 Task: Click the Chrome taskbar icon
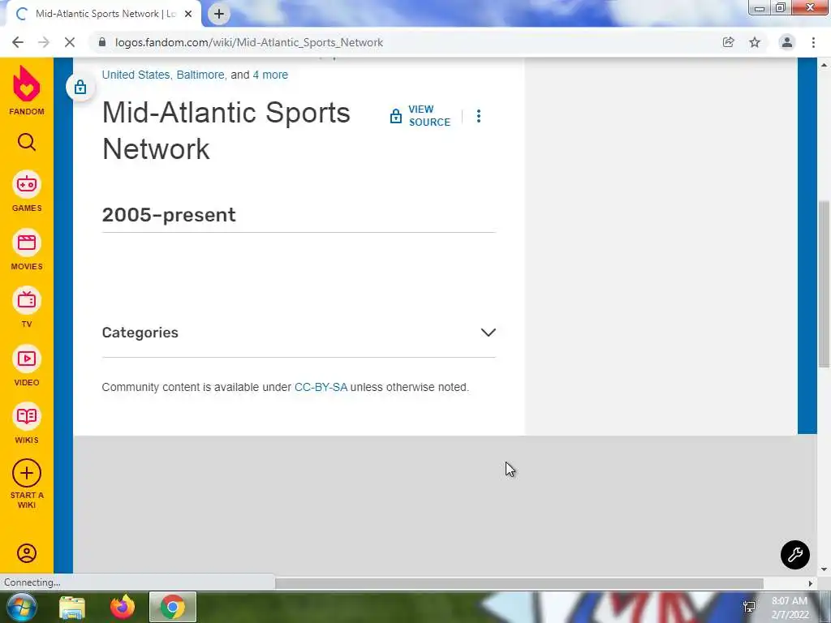pyautogui.click(x=173, y=607)
